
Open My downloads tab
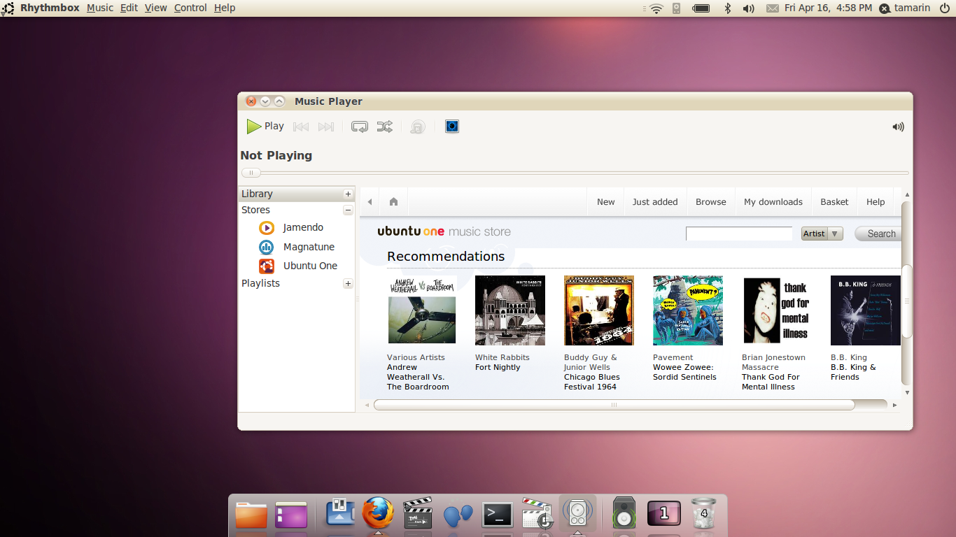click(773, 202)
